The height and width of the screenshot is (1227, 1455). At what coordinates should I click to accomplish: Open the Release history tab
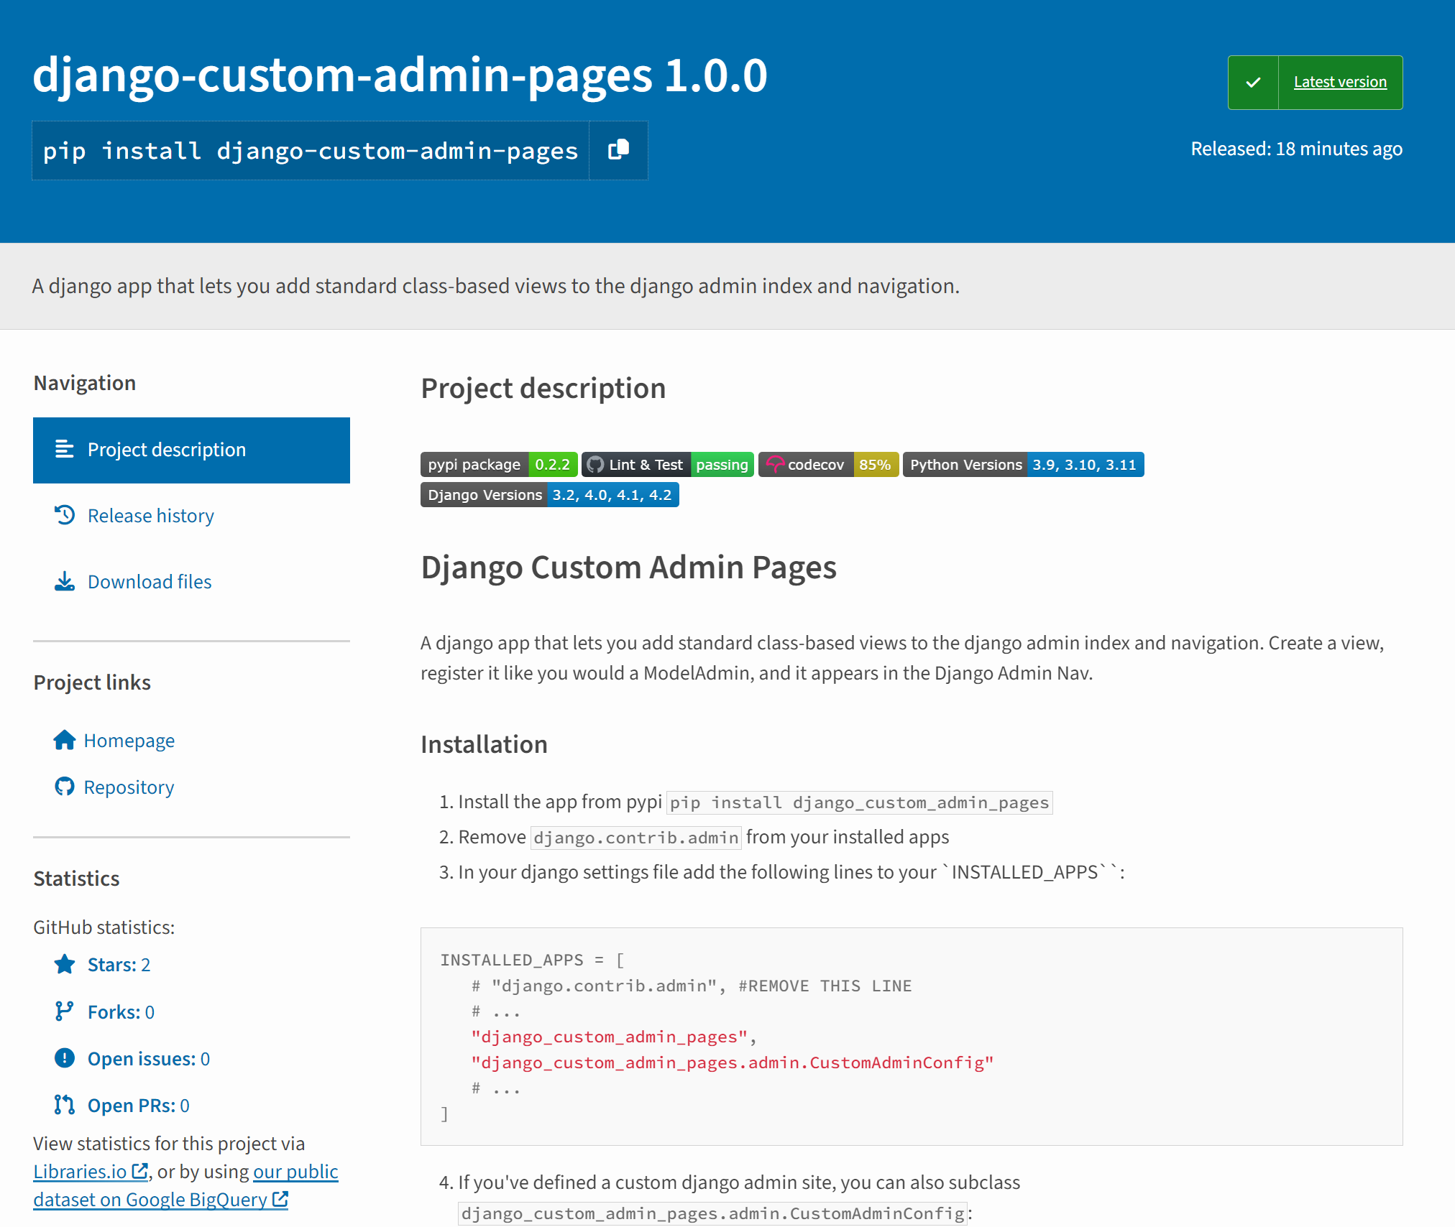(150, 516)
